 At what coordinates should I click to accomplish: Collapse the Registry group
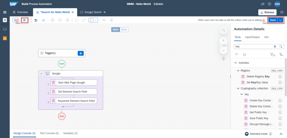click(238, 71)
